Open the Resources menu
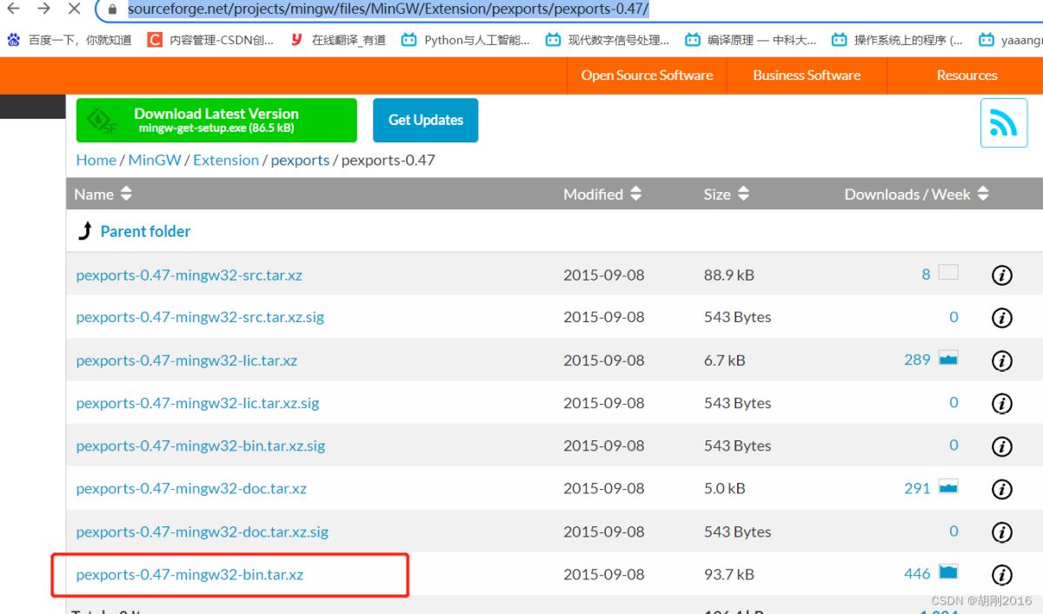Viewport: 1043px width, 614px height. point(967,76)
